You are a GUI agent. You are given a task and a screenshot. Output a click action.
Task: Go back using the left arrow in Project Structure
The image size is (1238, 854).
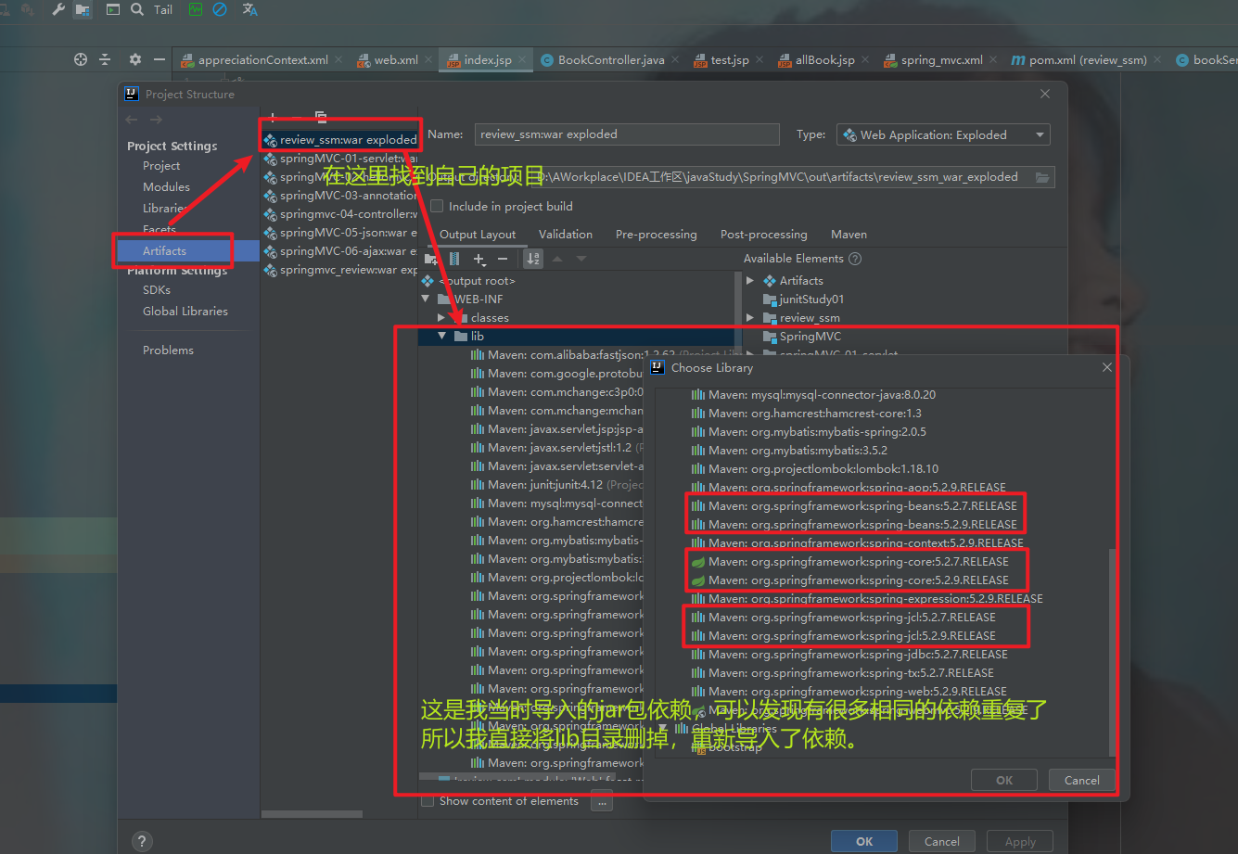click(x=132, y=120)
